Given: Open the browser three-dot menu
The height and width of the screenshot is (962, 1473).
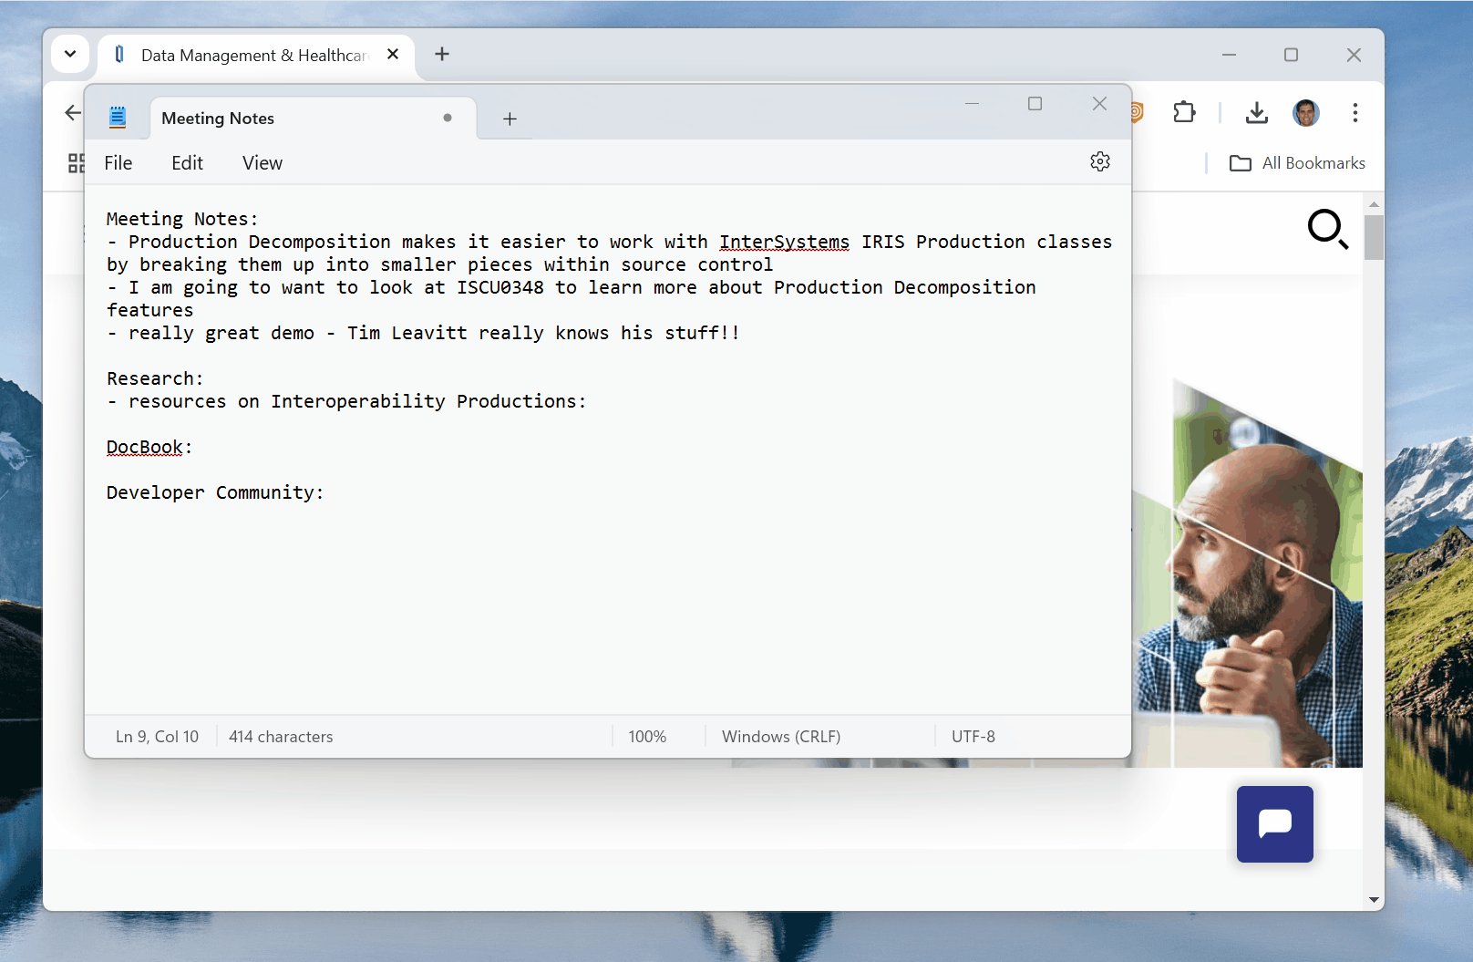Looking at the screenshot, I should 1355,112.
